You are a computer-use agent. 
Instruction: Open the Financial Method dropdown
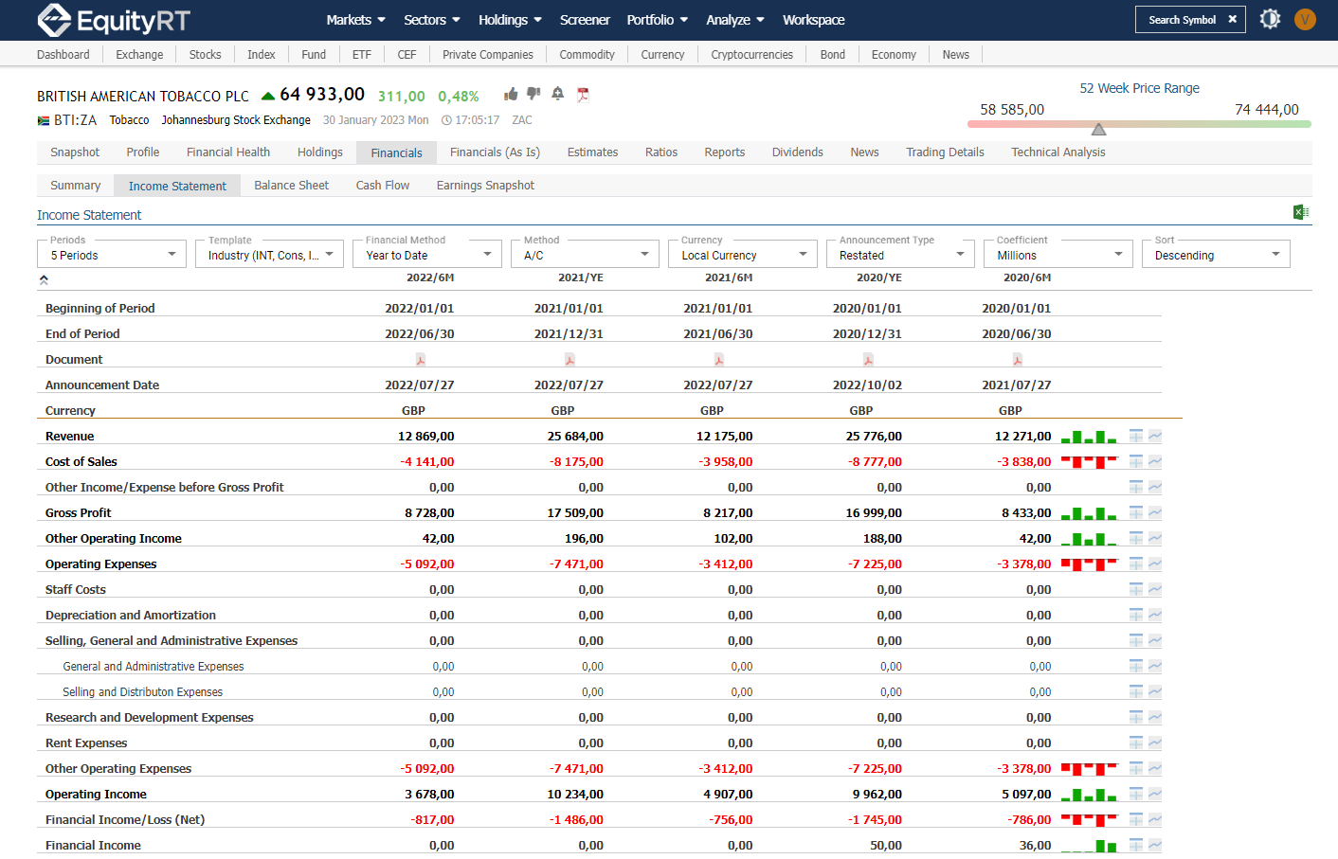[427, 254]
